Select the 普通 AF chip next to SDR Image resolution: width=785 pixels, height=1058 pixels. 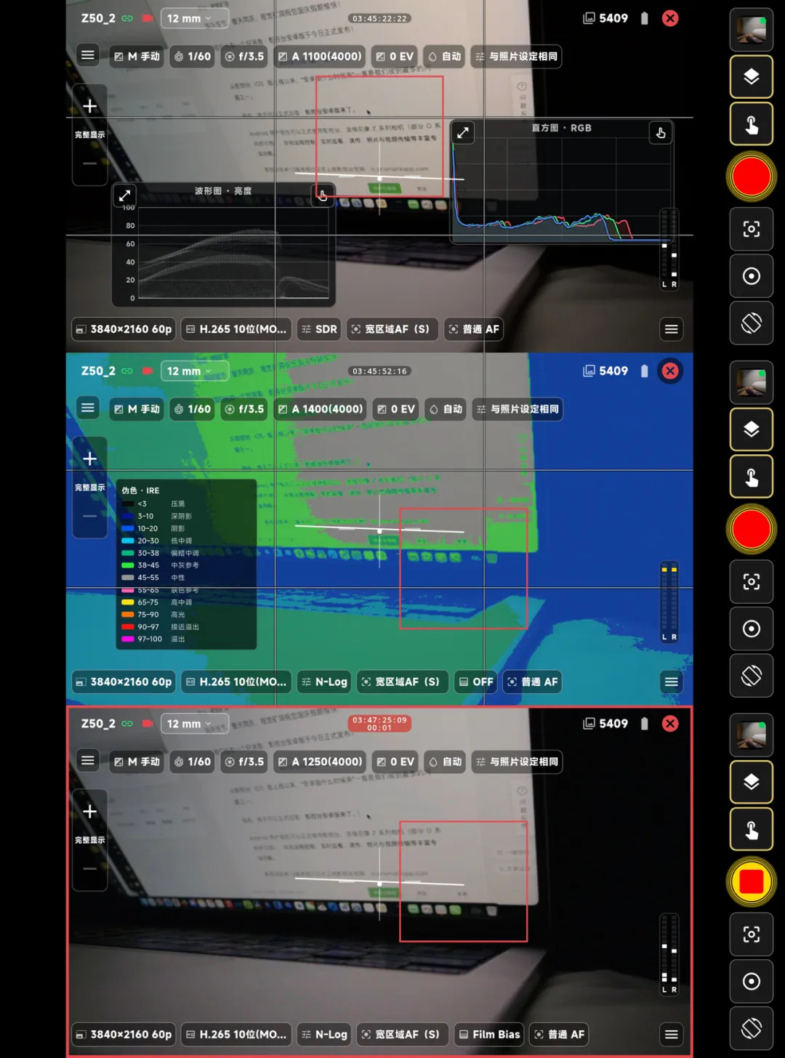tap(475, 329)
